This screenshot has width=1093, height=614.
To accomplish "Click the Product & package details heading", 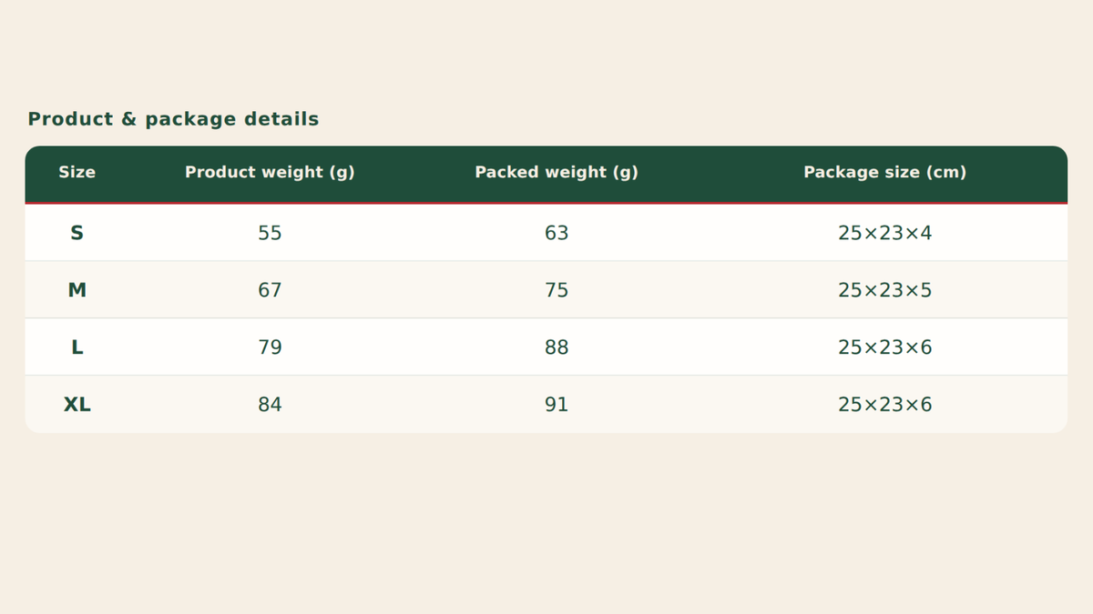I will click(x=173, y=119).
